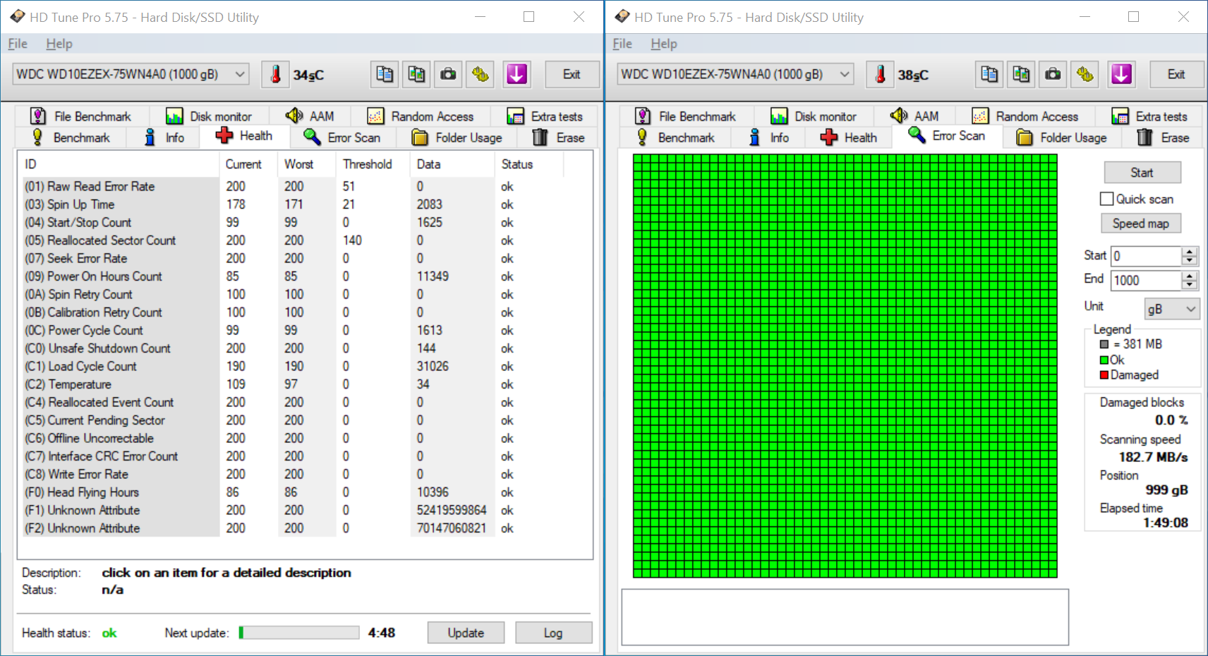Screen dimensions: 1208x656
Task: Click the ID column header
Action: (119, 164)
